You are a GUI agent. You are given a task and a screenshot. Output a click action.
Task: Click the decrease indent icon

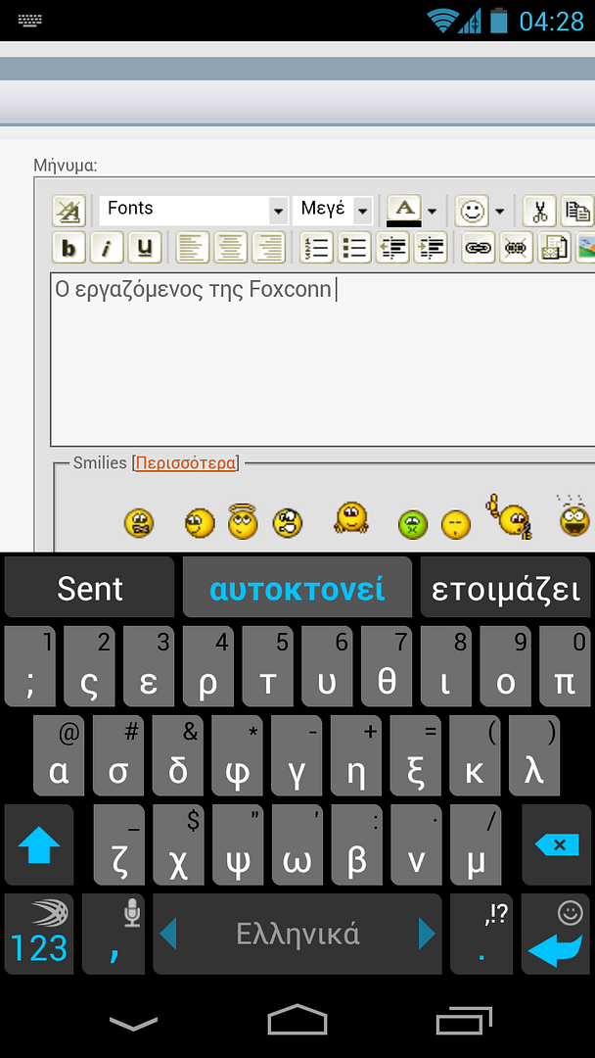392,248
